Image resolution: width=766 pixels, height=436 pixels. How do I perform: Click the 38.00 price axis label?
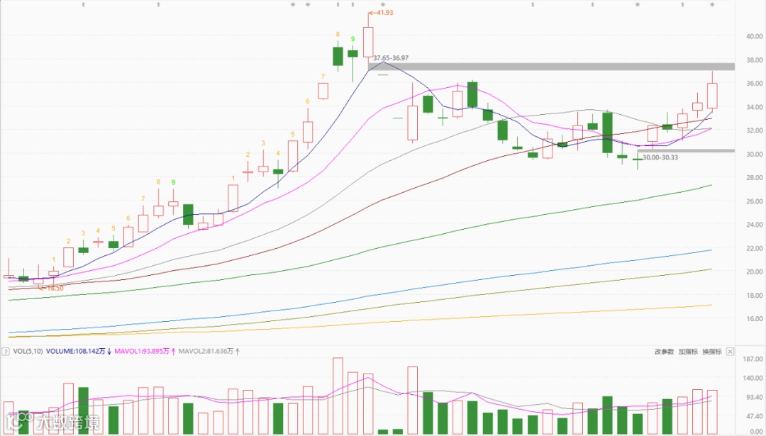(755, 60)
